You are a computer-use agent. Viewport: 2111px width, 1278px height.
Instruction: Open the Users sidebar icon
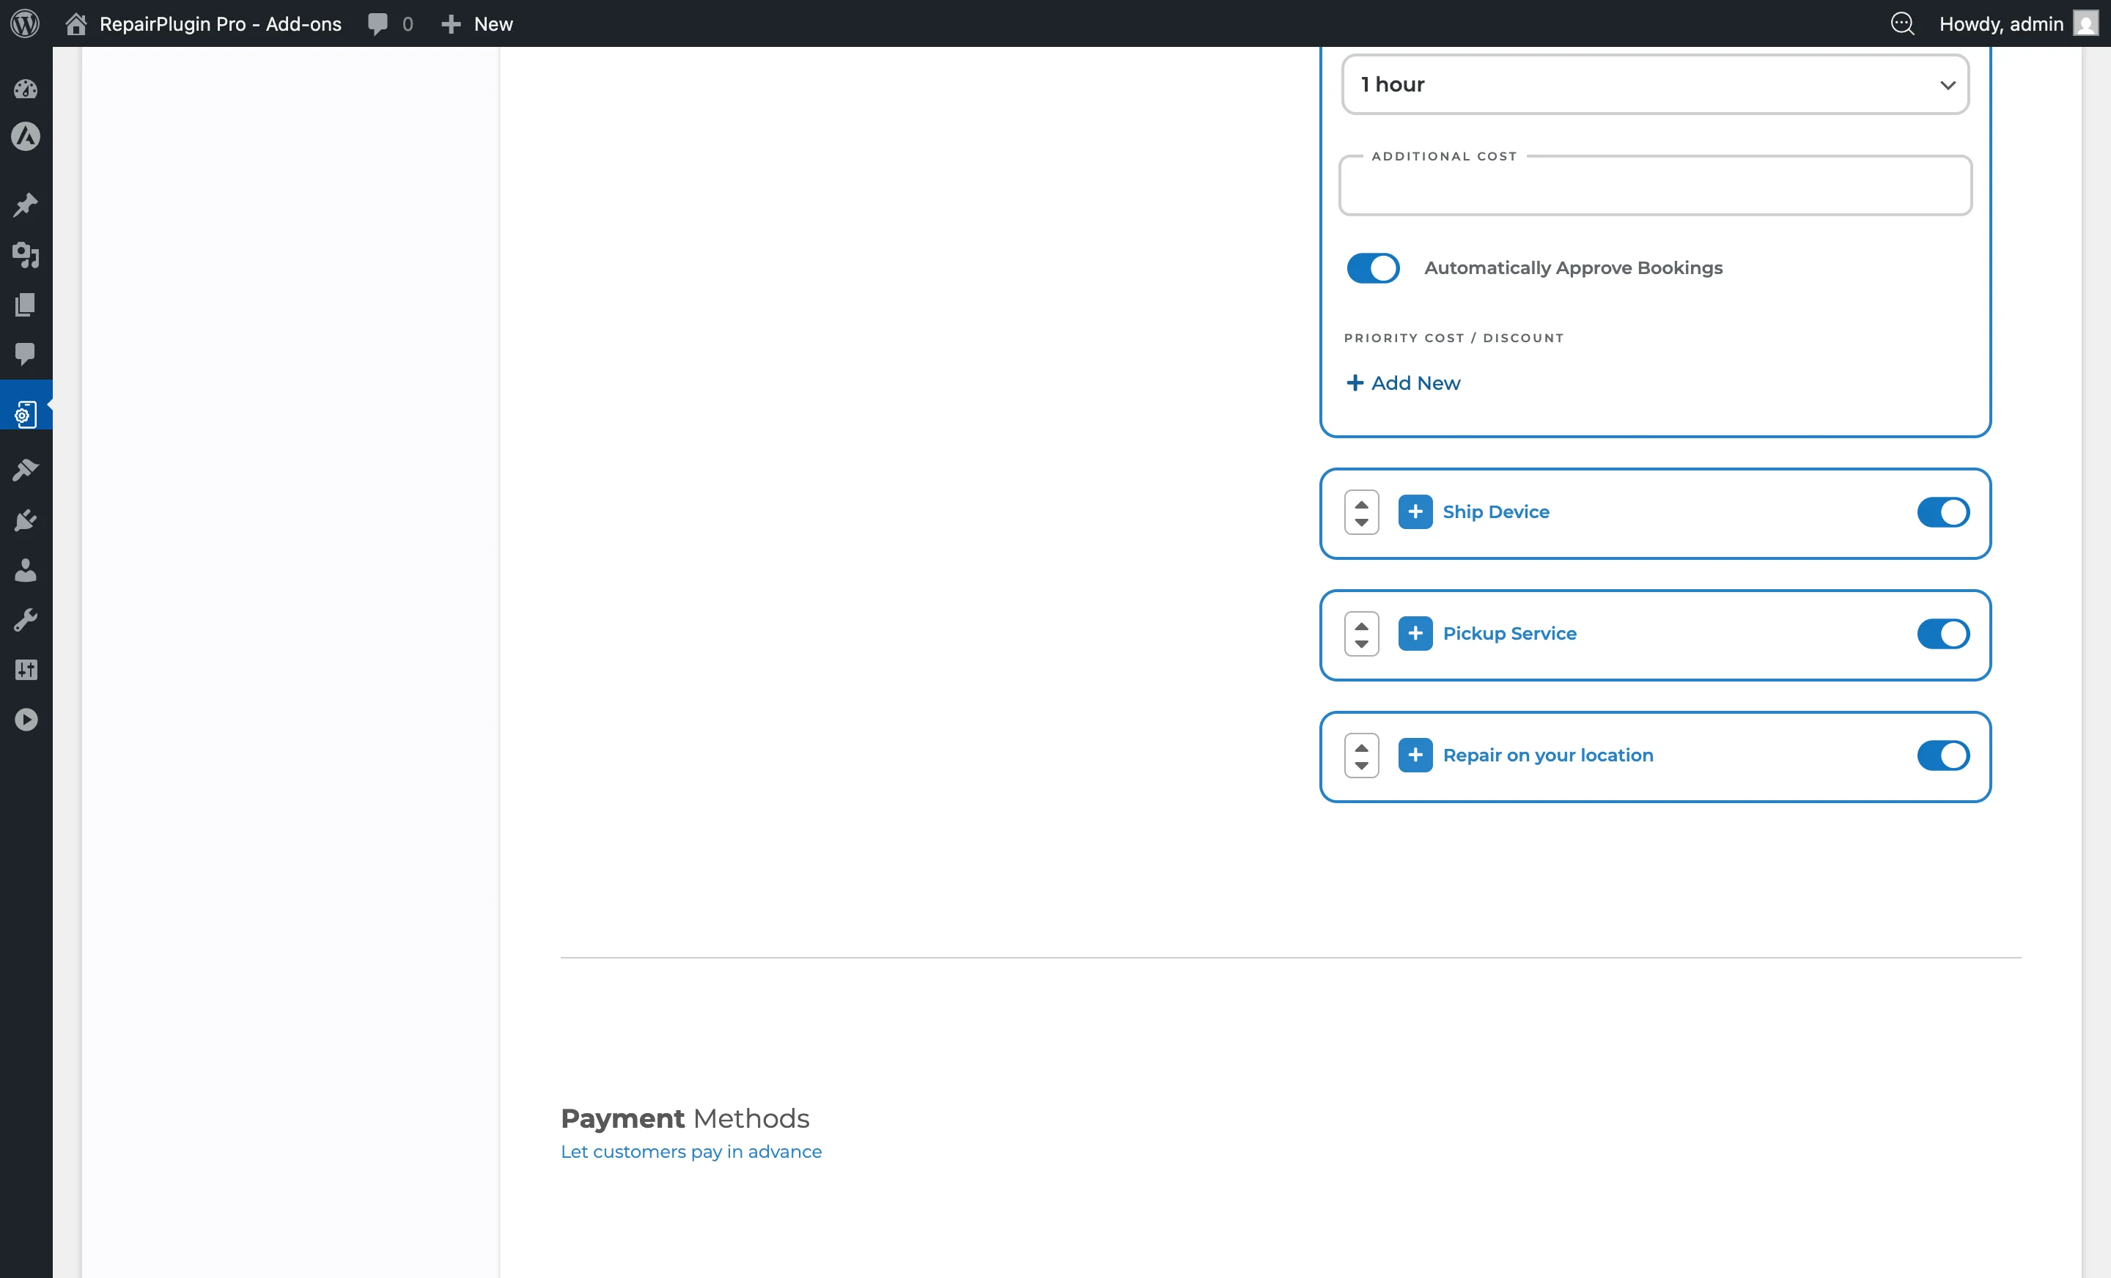(26, 570)
